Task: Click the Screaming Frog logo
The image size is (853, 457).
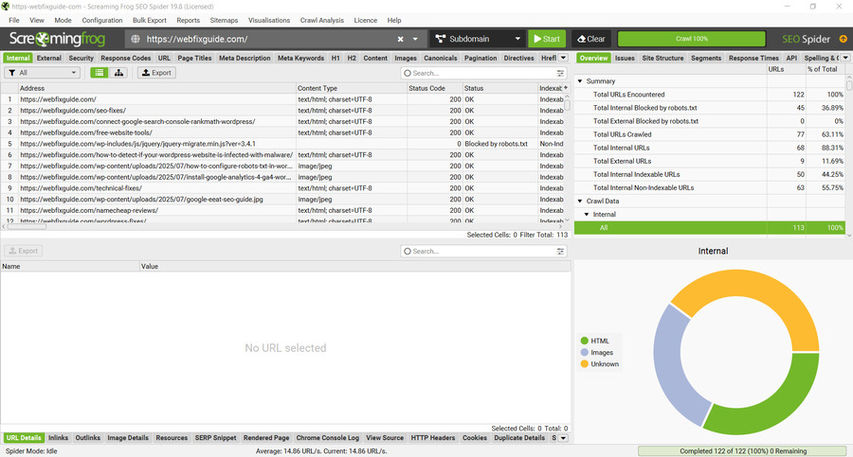Action: (x=57, y=39)
